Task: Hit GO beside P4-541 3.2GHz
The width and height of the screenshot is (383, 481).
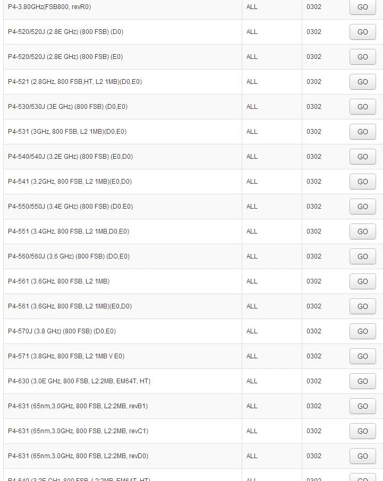Action: (362, 182)
